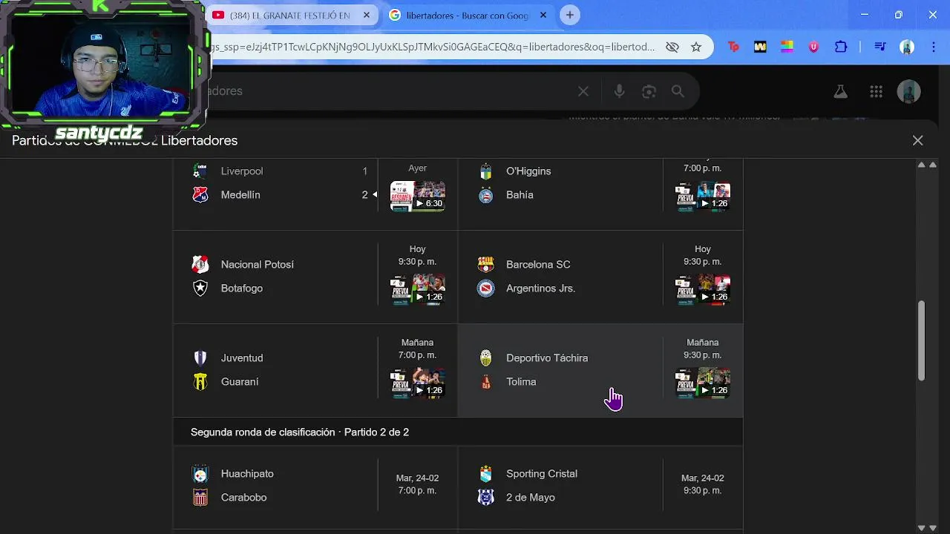Viewport: 950px width, 534px height.
Task: Play the Deportivo Táchira vs Tolima preview video
Action: 703,383
